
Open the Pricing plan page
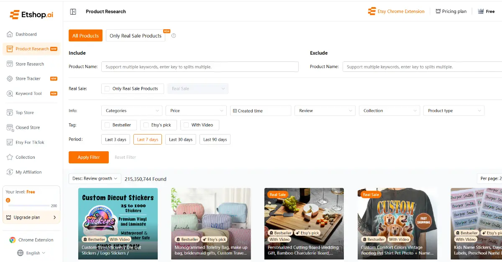pos(451,11)
